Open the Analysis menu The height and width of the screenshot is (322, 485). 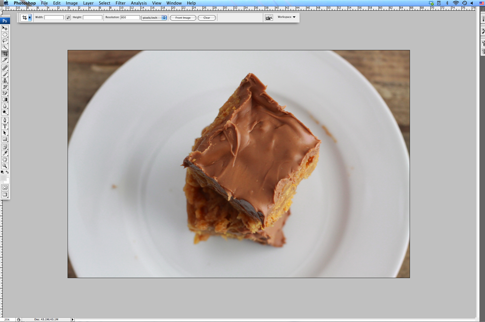click(x=139, y=3)
